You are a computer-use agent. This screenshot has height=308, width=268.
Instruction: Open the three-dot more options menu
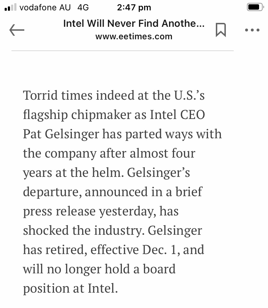click(x=252, y=30)
